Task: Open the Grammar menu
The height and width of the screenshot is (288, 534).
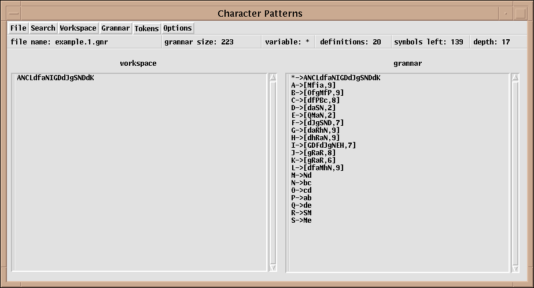Action: click(116, 28)
